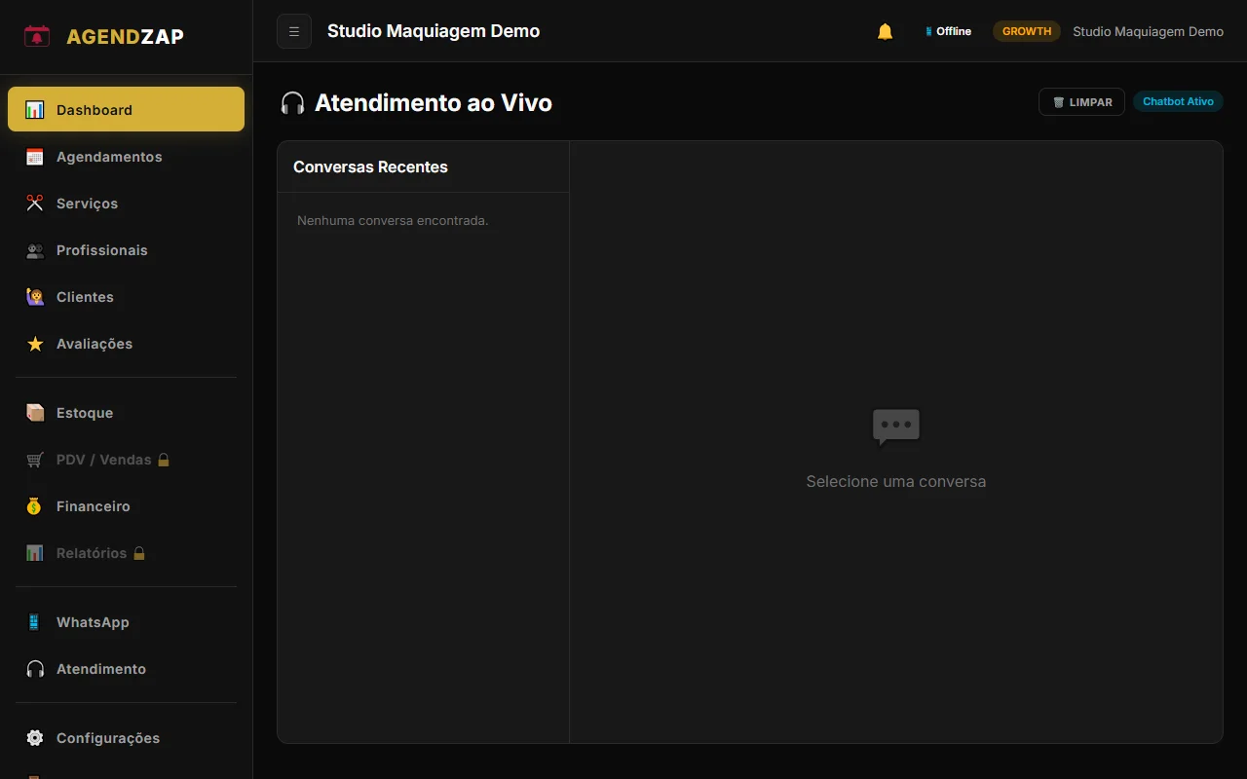
Task: Switch to the Conversas Recentes panel
Action: (370, 167)
